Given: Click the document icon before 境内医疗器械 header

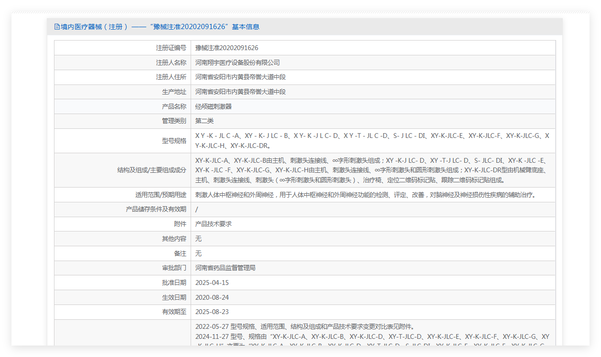Looking at the screenshot, I should [57, 27].
